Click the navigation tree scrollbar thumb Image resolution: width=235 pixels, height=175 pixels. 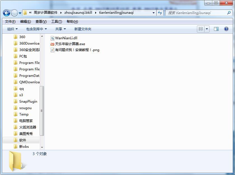pyautogui.click(x=42, y=111)
